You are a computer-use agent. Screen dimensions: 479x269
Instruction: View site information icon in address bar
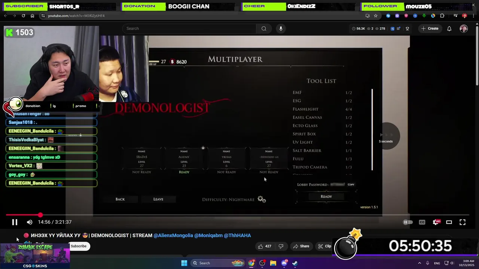click(43, 16)
